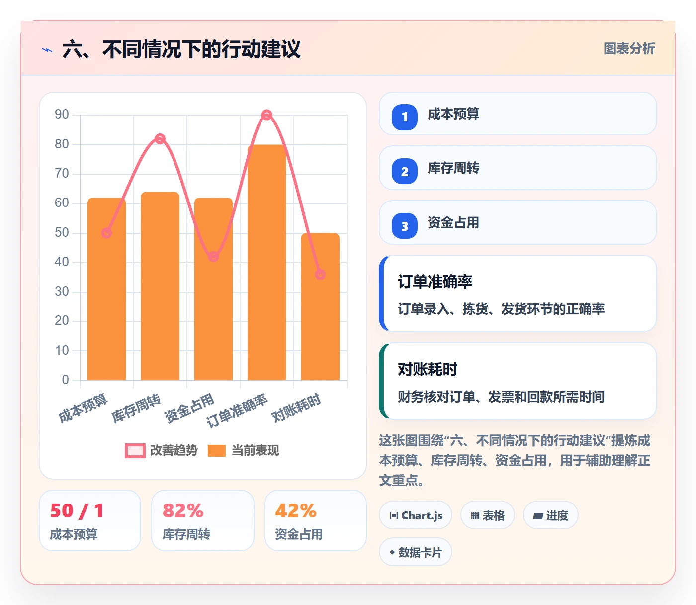Image resolution: width=696 pixels, height=605 pixels.
Task: Click the 成本预算 x-axis label
Action: point(83,408)
